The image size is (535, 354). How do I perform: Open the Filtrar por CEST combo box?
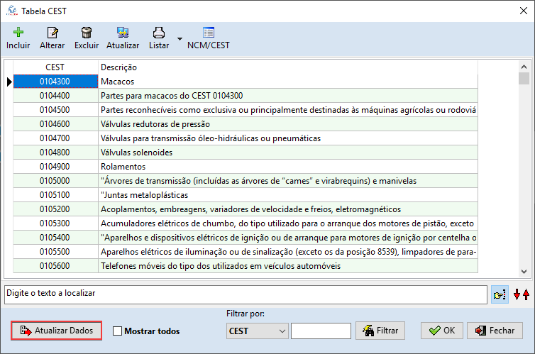[x=256, y=331]
